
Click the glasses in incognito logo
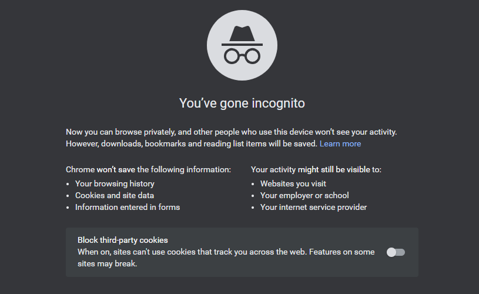click(x=242, y=56)
